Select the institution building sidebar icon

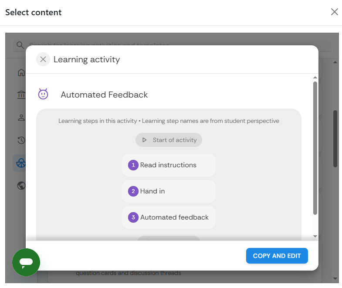pyautogui.click(x=21, y=95)
